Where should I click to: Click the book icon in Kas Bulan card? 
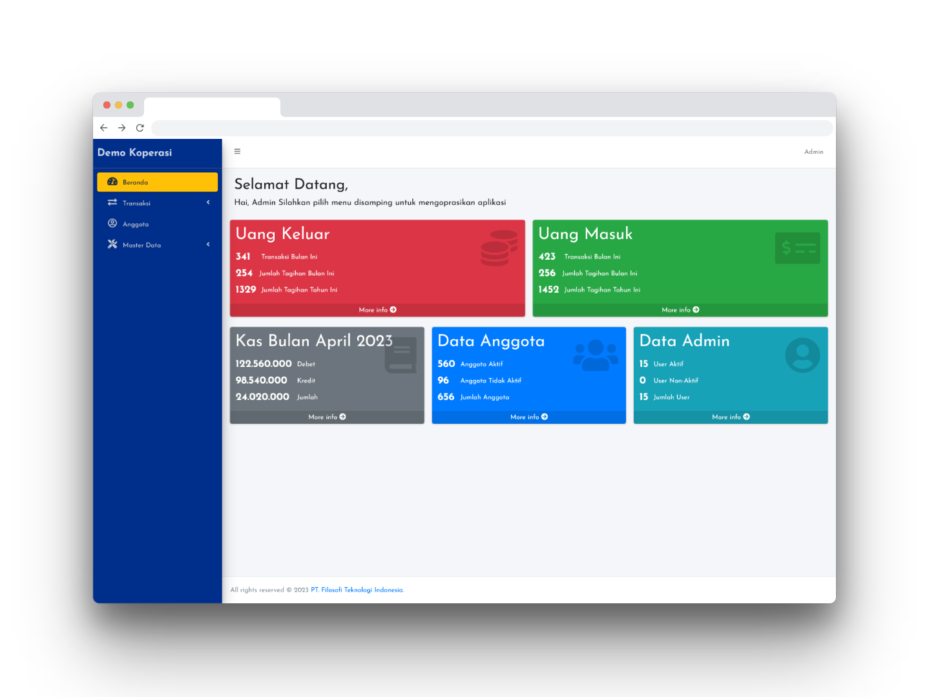tap(401, 355)
